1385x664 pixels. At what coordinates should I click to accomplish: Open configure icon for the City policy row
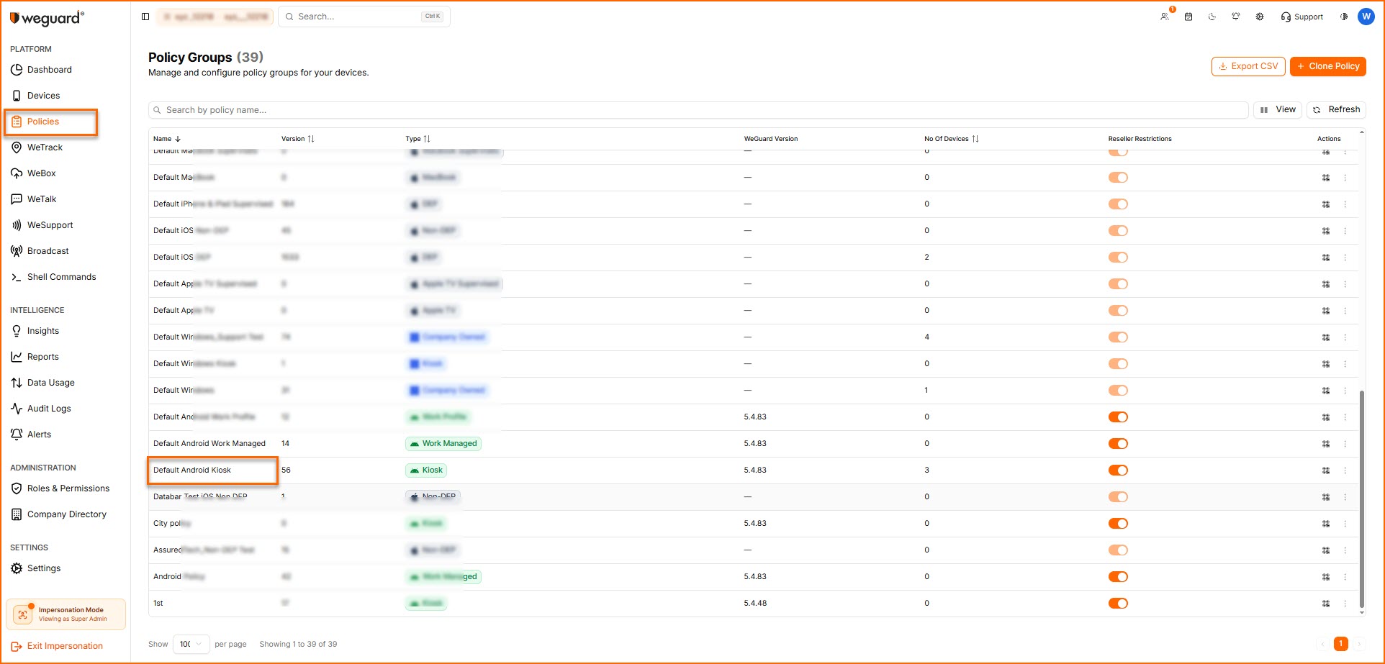(1326, 524)
